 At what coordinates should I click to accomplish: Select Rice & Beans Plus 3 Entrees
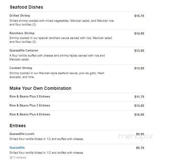pos(30,105)
